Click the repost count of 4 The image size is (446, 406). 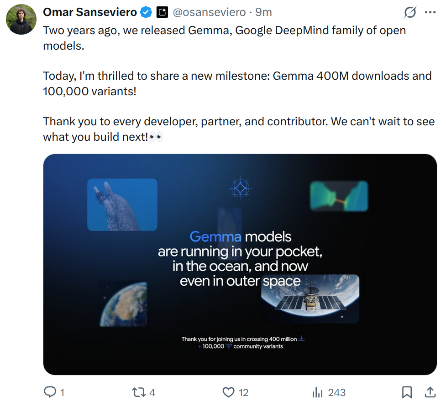152,393
